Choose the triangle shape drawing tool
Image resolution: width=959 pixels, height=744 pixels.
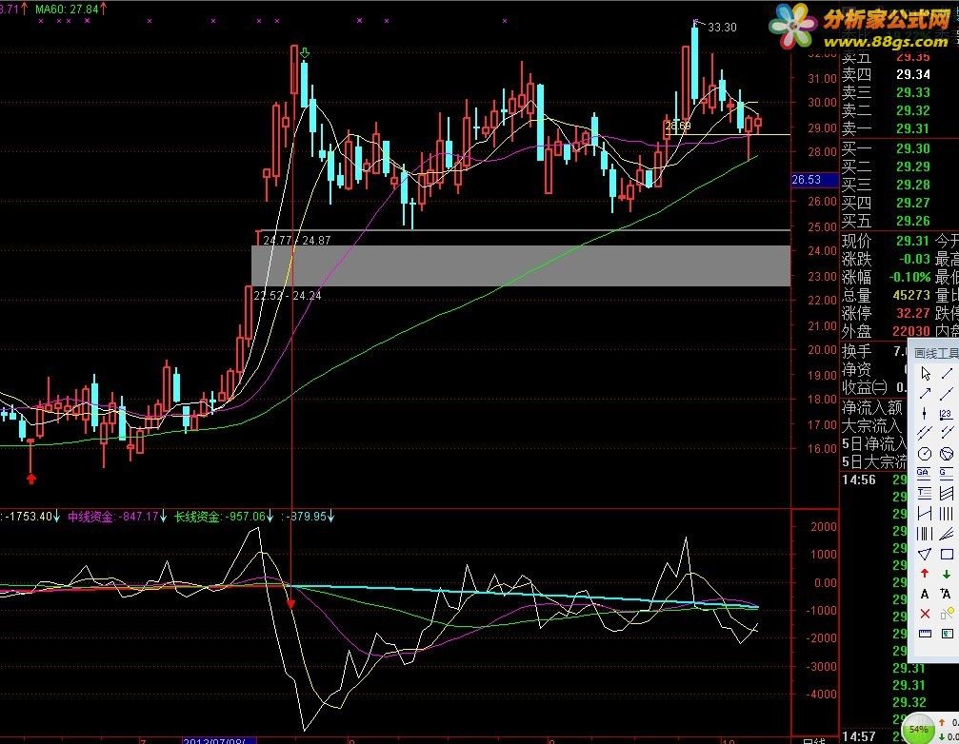click(x=926, y=554)
